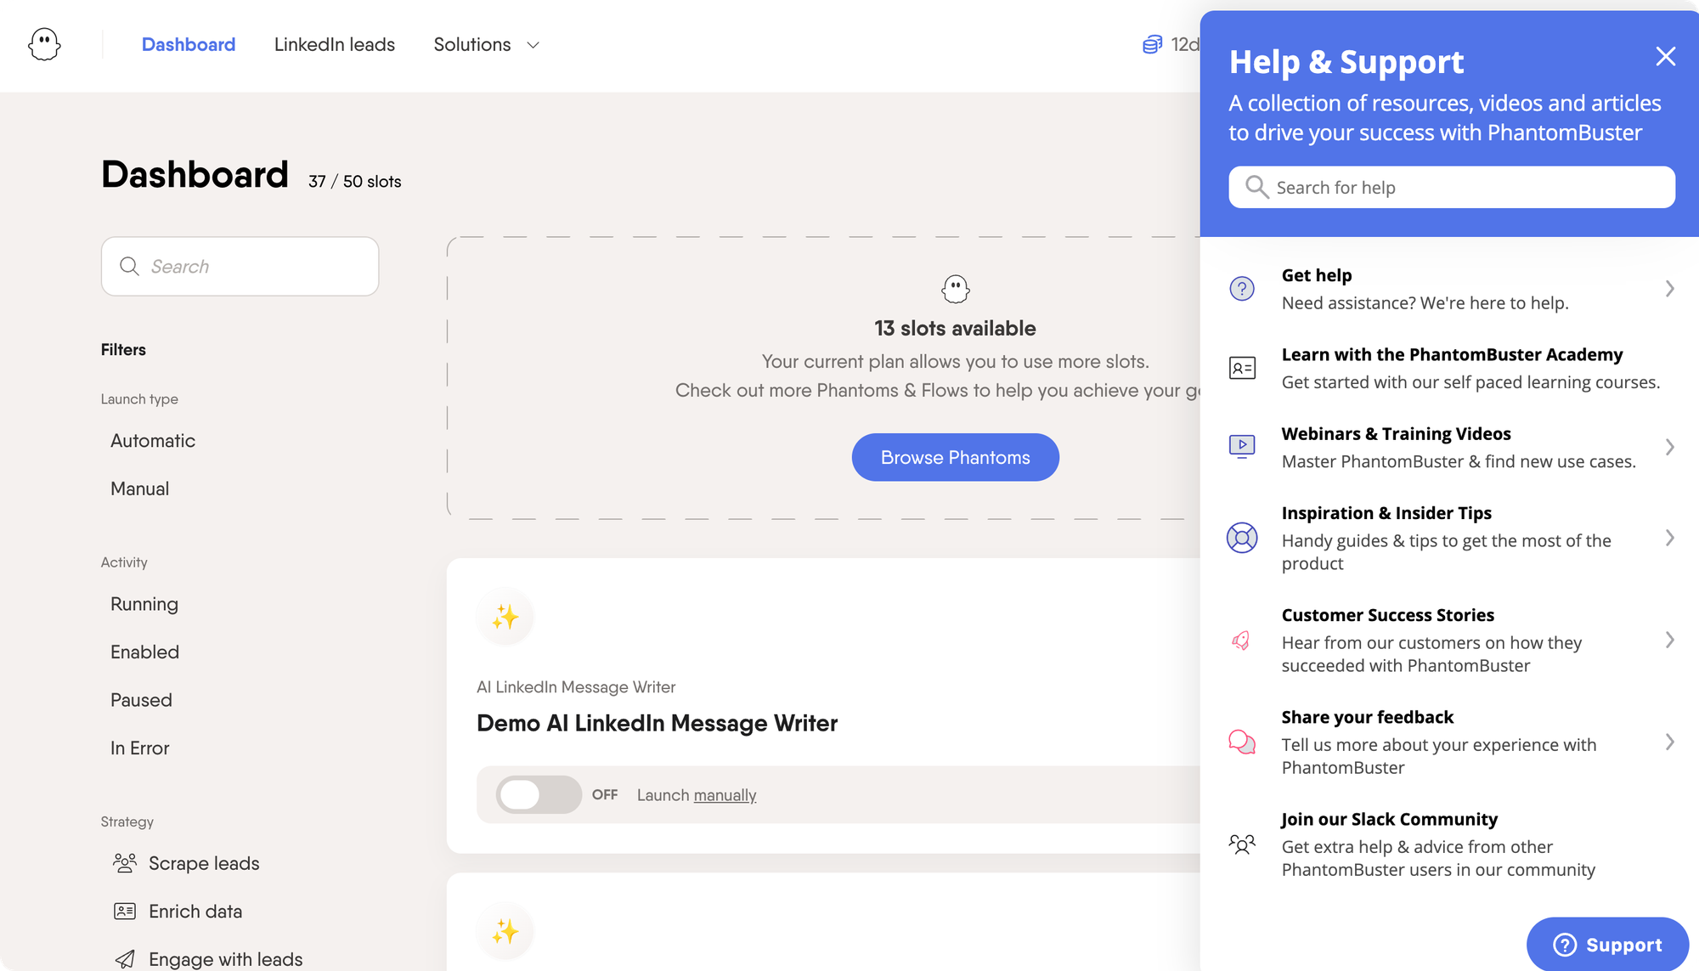Expand Get help chevron
The height and width of the screenshot is (971, 1699).
point(1669,289)
